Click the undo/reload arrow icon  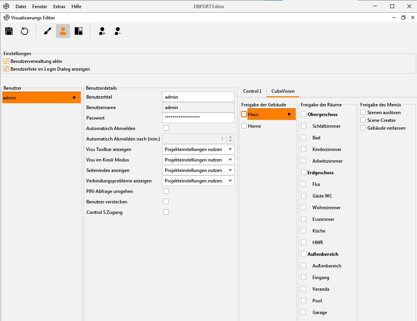pyautogui.click(x=24, y=31)
